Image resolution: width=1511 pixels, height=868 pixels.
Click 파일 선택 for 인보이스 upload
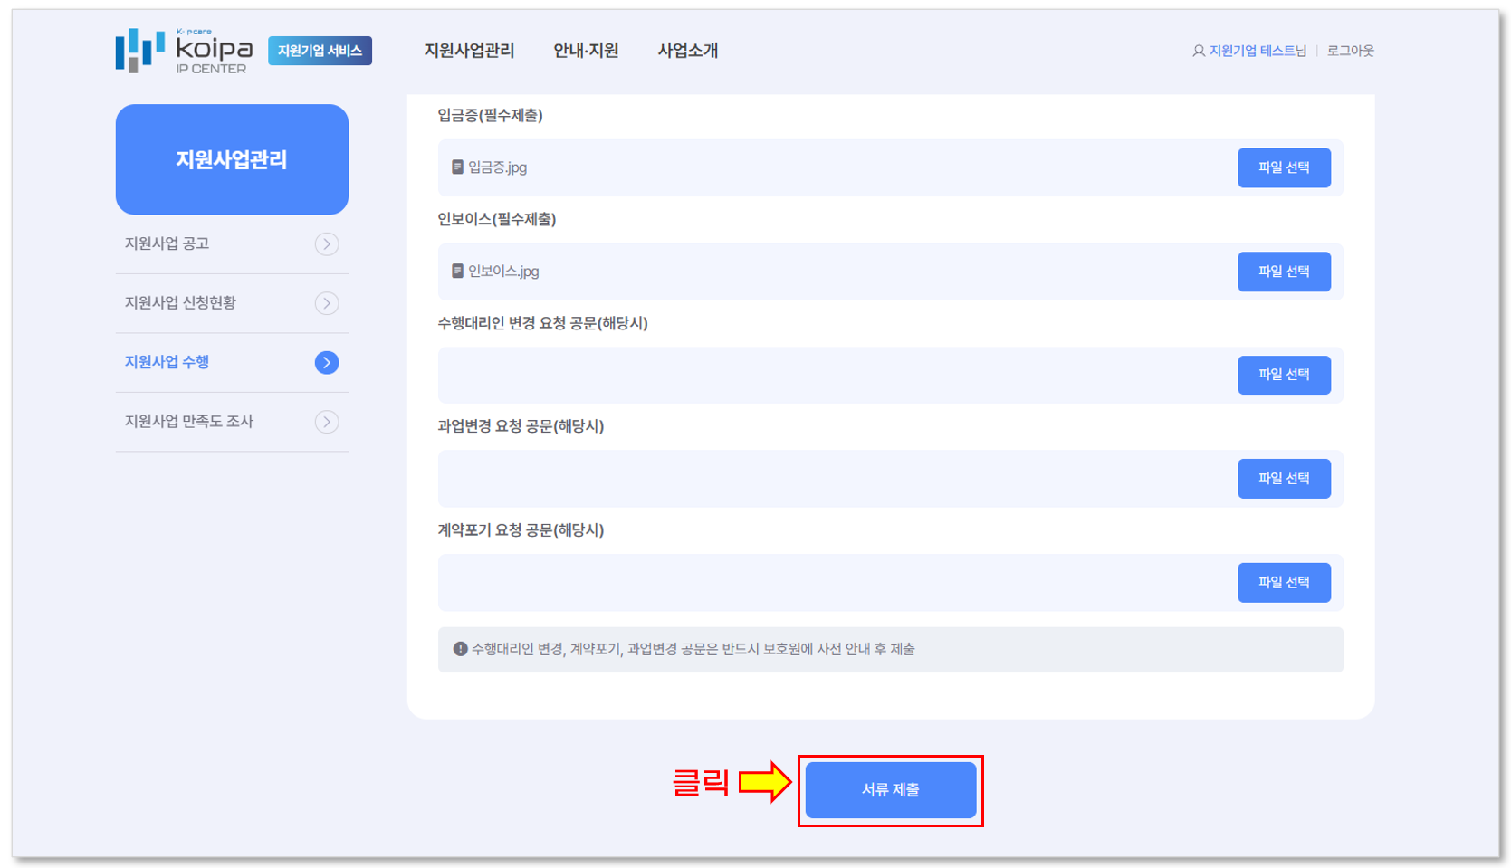coord(1283,272)
